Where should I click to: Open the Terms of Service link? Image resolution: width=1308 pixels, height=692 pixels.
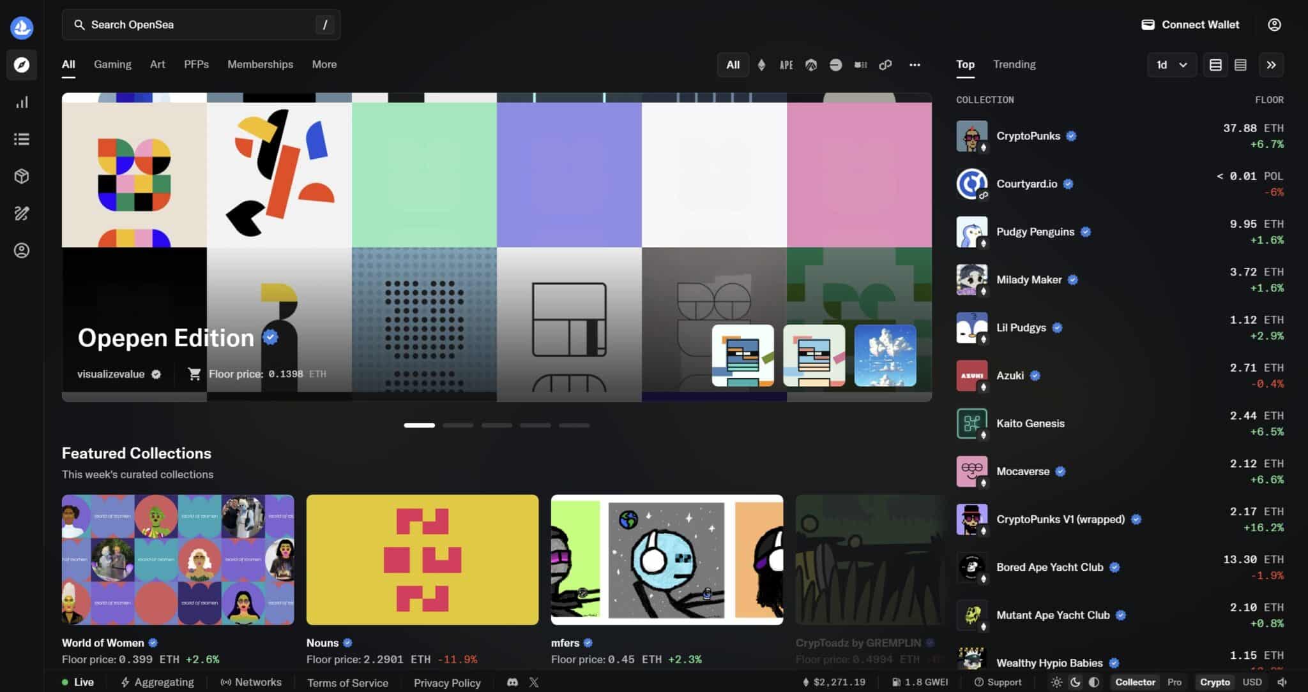point(347,682)
